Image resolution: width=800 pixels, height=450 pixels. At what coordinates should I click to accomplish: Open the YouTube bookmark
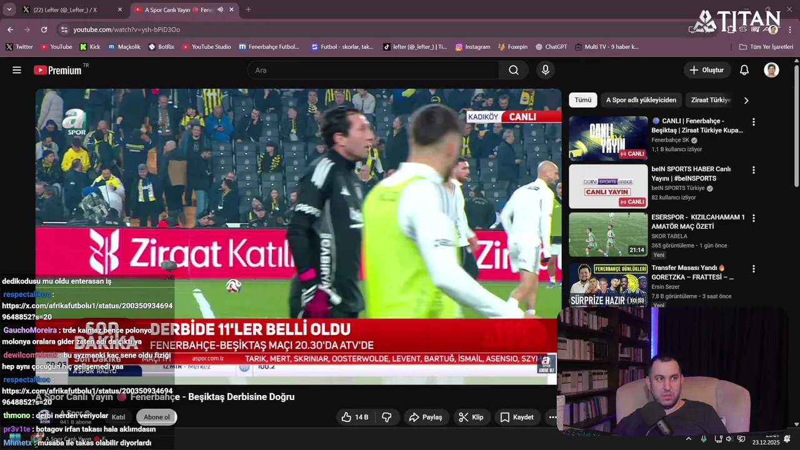pos(56,47)
